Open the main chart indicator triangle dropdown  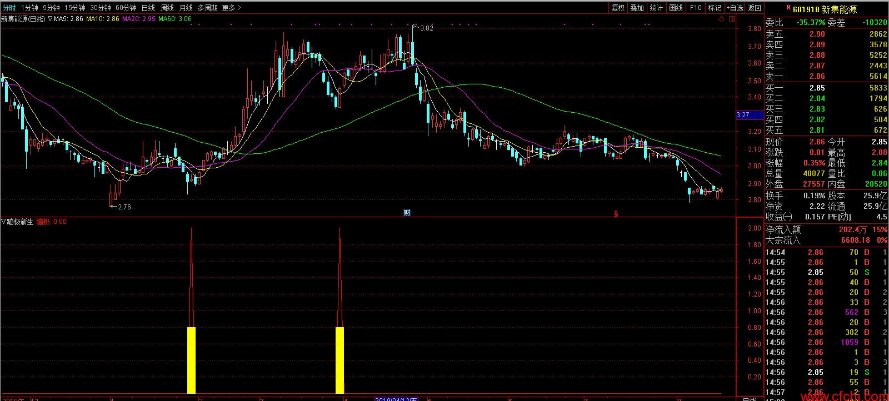pyautogui.click(x=50, y=19)
